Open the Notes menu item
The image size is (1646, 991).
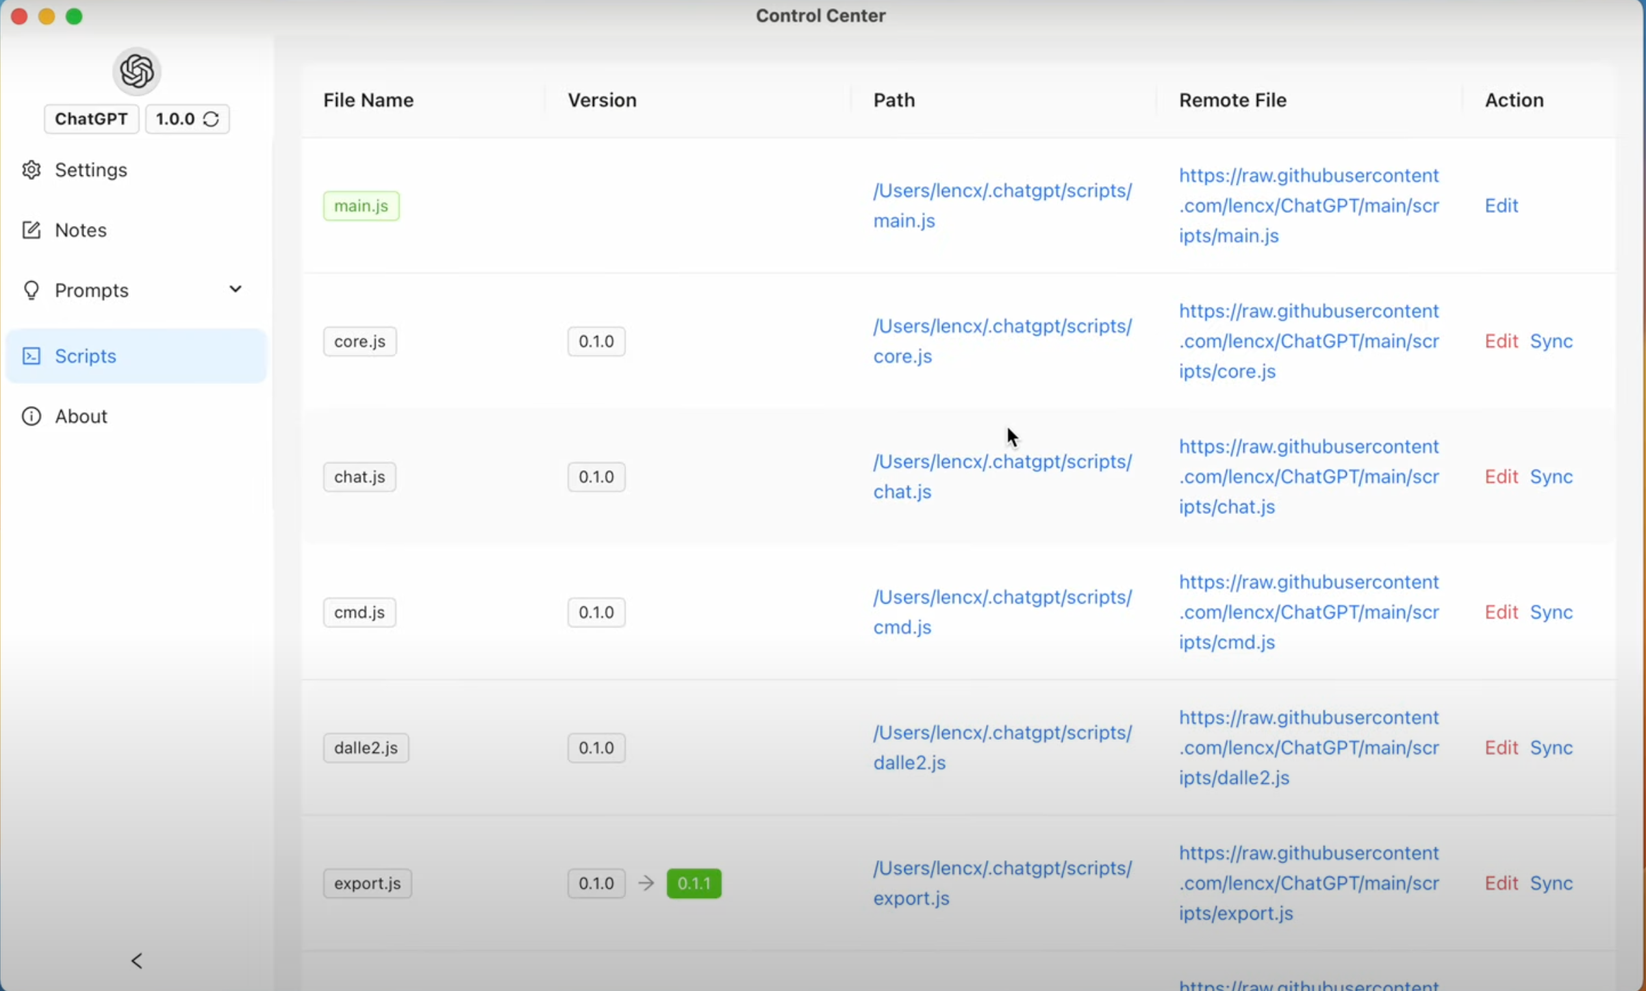click(81, 230)
